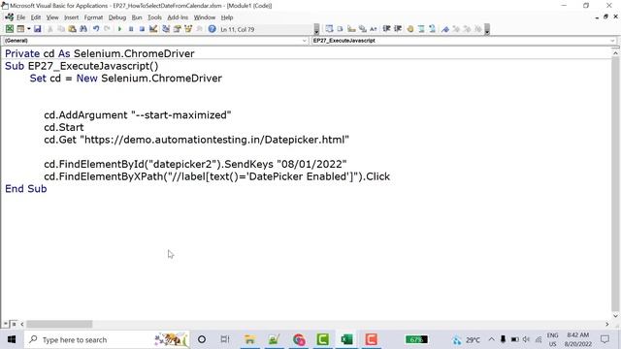Click the 'Sub EP27_ExecuteJavascript()' line

(82, 66)
